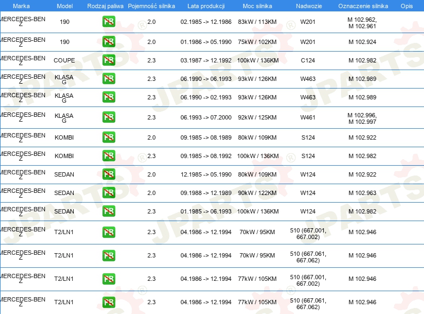Click production years 06.1990 -> 06.1993
Screen dimensions: 424x314
[206, 79]
